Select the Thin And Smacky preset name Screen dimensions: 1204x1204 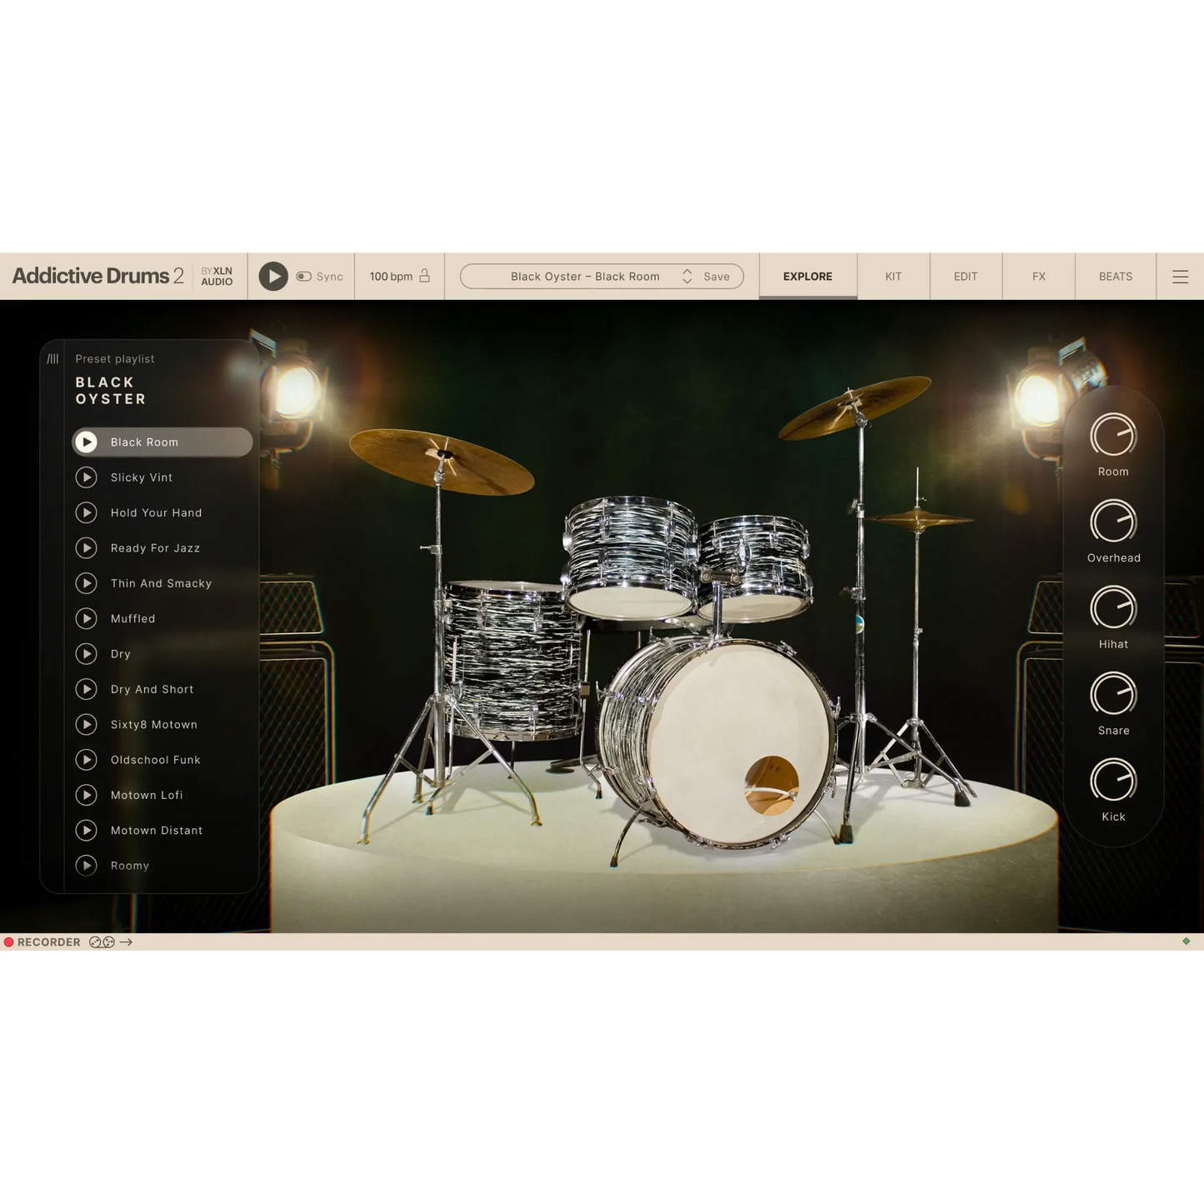pyautogui.click(x=161, y=583)
